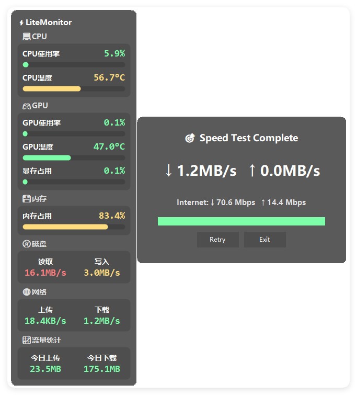Click the green speed test progress bar

pyautogui.click(x=241, y=221)
